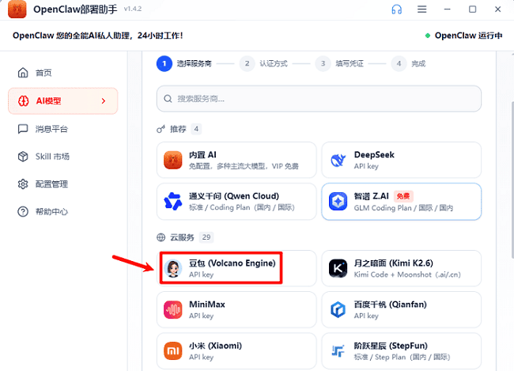Click the 百度千帆 hexagon logo
Viewport: 514px width, 371px height.
pyautogui.click(x=338, y=309)
